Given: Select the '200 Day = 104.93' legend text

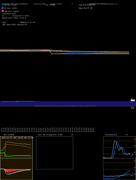Looking at the screenshot, I should (x=11, y=11).
